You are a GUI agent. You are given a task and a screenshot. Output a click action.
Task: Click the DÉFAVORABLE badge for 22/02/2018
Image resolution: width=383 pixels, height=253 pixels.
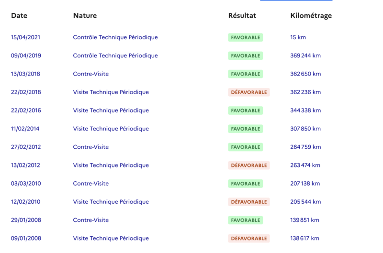pos(249,92)
